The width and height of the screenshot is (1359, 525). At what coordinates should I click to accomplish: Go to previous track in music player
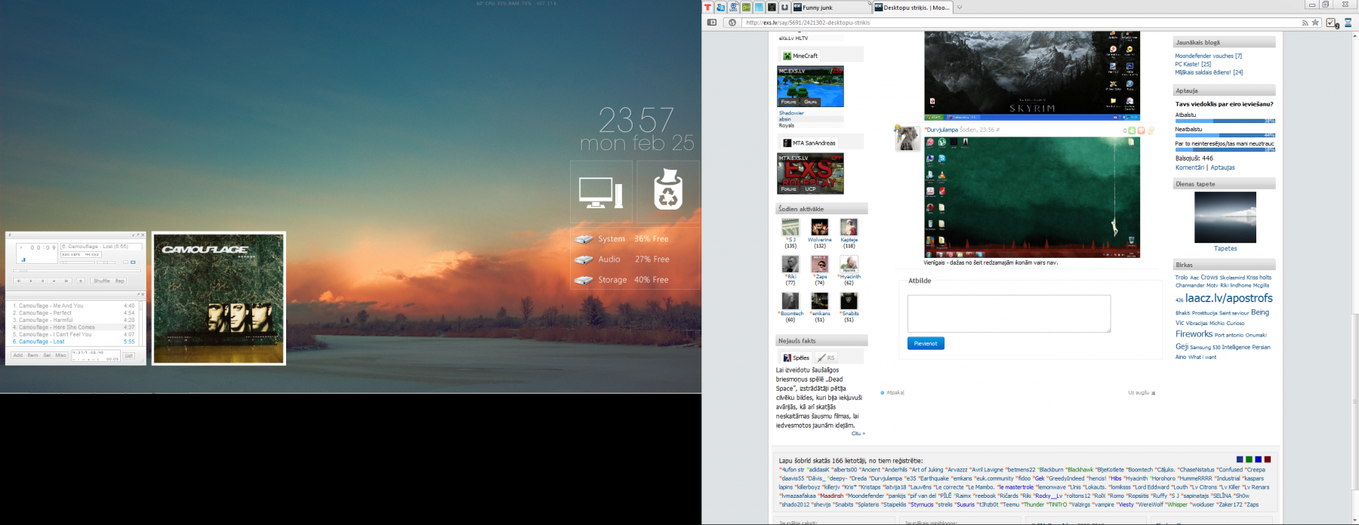point(19,281)
